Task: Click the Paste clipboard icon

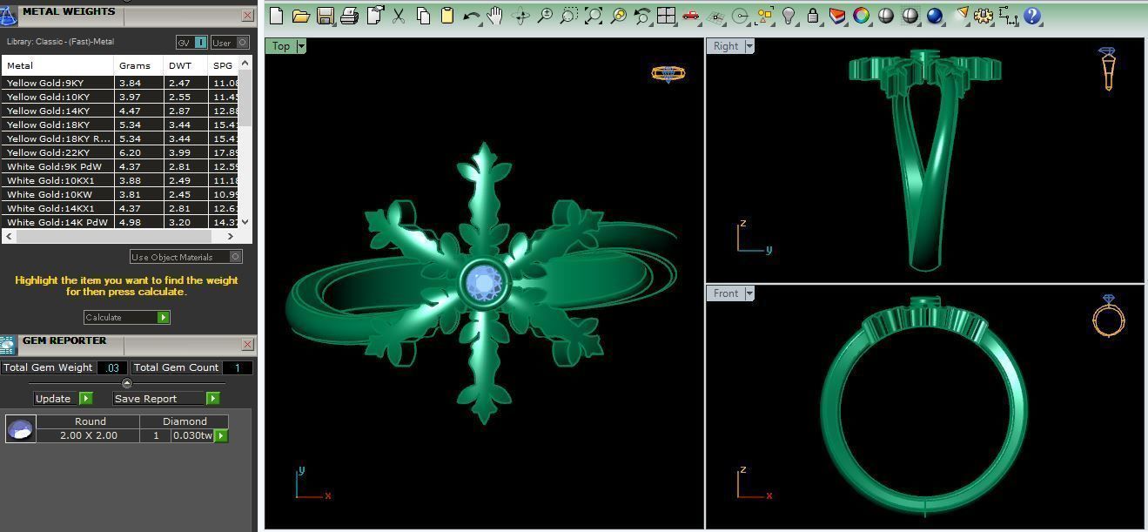Action: click(447, 16)
